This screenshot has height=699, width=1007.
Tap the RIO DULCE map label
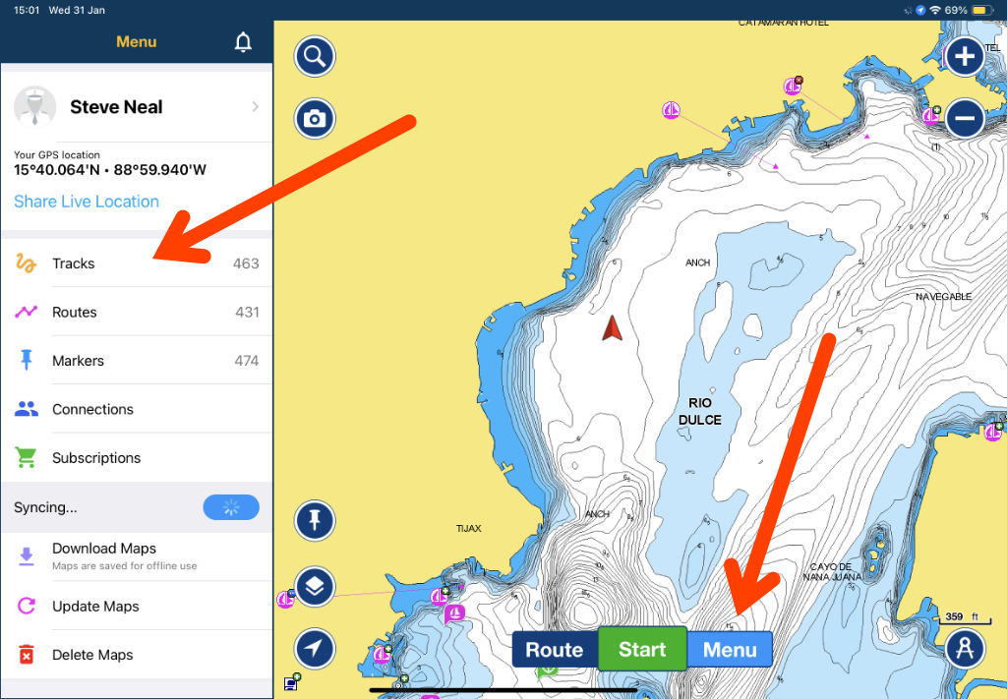[700, 412]
